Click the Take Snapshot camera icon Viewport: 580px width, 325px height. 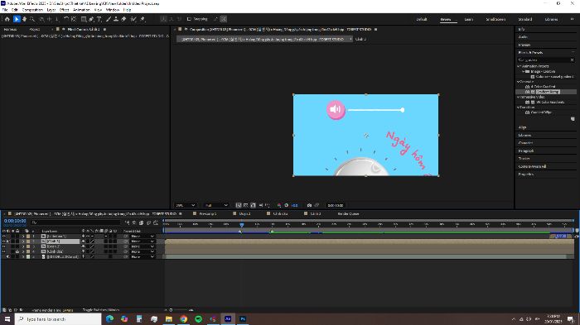(x=309, y=205)
